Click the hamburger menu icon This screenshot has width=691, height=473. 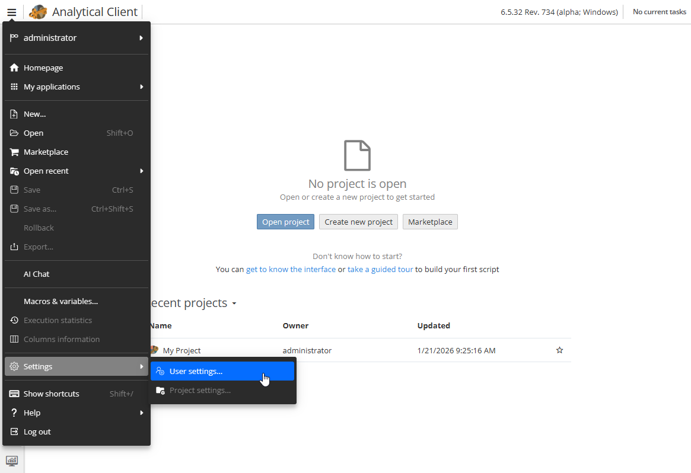[x=11, y=11]
